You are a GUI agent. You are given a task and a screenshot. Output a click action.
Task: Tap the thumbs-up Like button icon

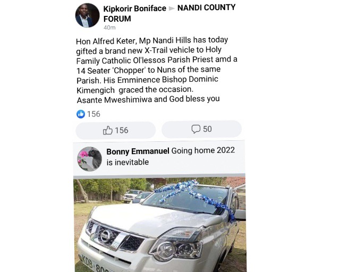[107, 130]
